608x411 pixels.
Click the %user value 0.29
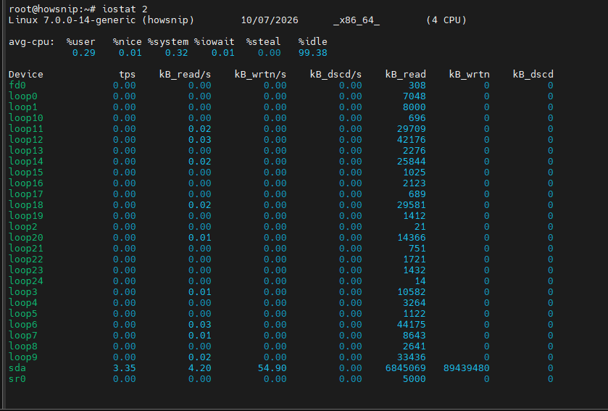pos(84,53)
